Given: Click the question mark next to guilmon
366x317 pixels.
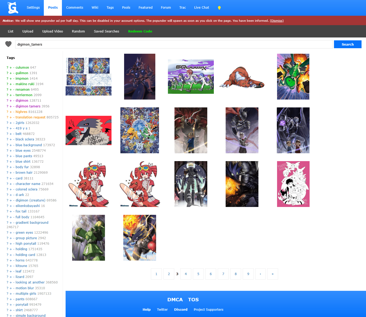Looking at the screenshot, I should 7,73.
